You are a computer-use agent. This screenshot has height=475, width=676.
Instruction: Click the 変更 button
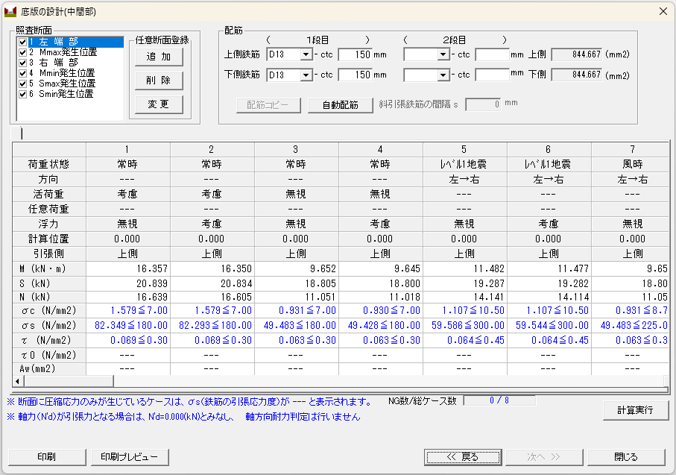point(159,104)
